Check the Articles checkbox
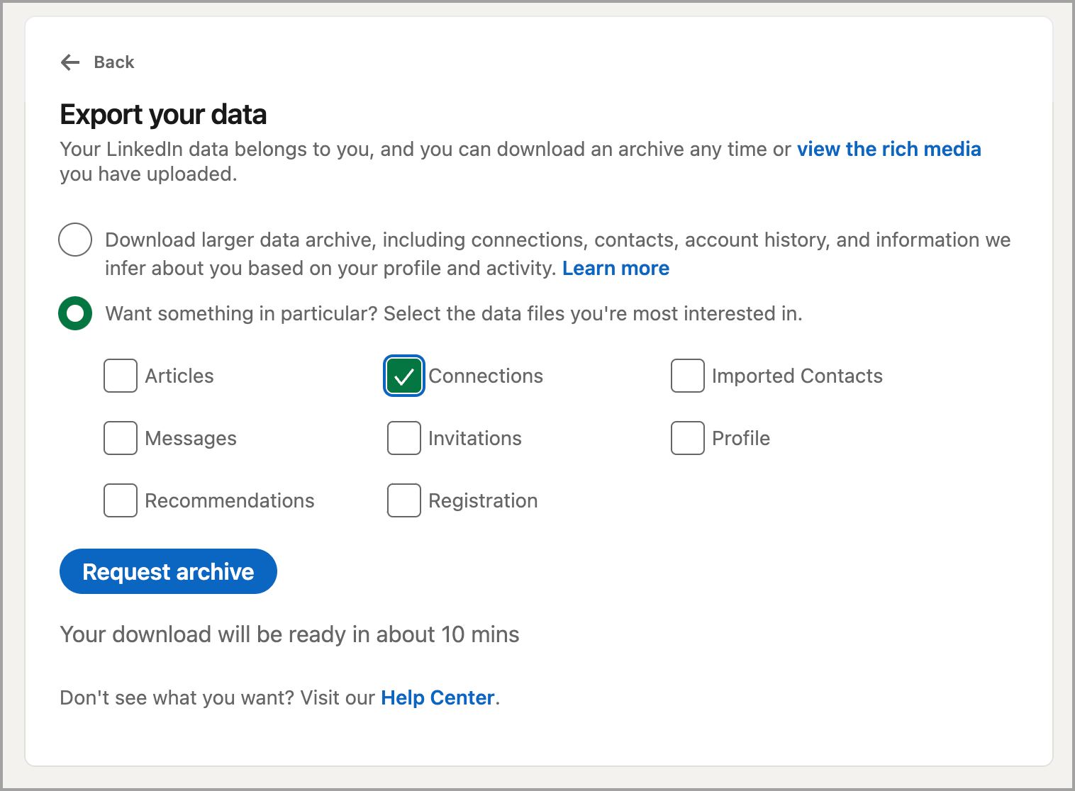Screen dimensions: 1075x791 pos(121,376)
